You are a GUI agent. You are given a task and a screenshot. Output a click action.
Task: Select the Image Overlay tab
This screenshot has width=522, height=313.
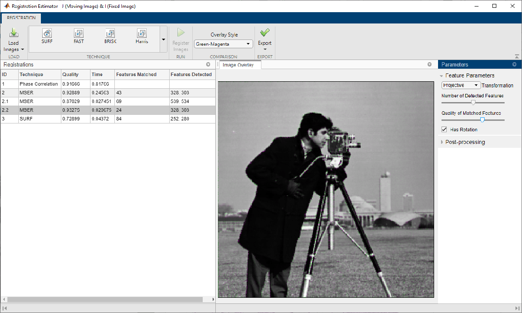pos(238,65)
